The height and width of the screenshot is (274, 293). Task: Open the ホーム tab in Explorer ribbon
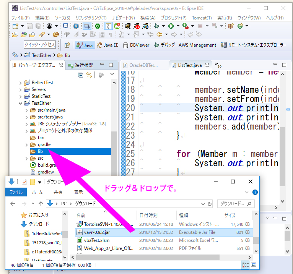point(37,192)
